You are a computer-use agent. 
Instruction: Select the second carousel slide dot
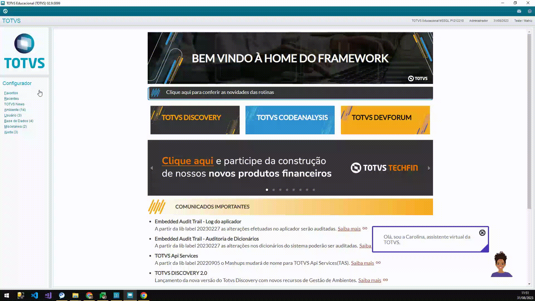[274, 190]
